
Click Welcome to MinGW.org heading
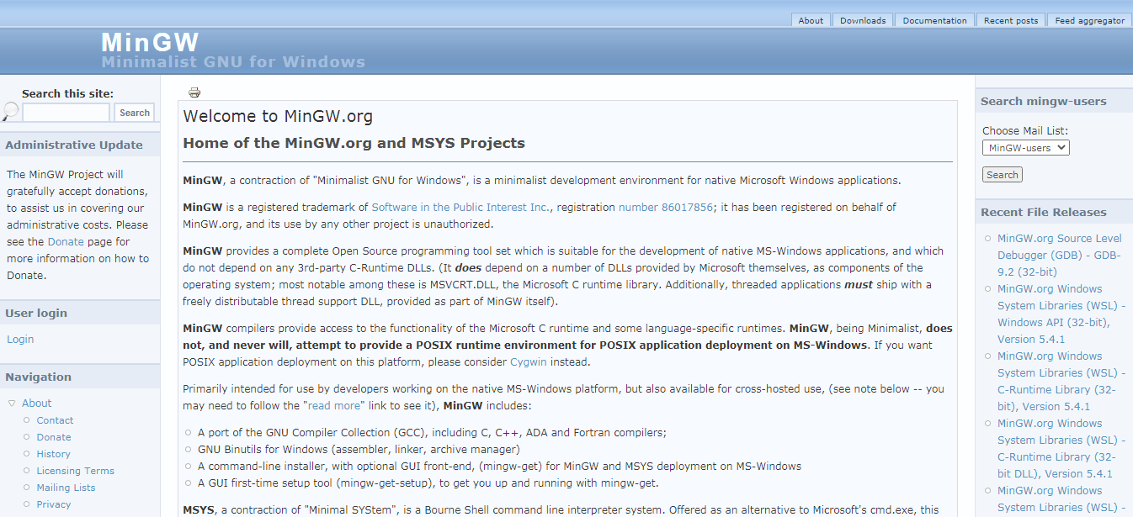(x=278, y=117)
